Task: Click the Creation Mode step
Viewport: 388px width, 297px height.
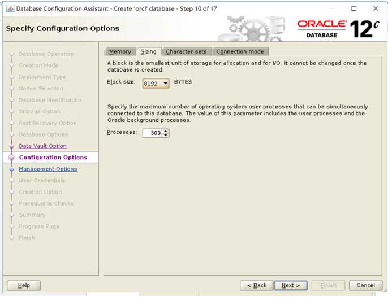Action: point(38,65)
